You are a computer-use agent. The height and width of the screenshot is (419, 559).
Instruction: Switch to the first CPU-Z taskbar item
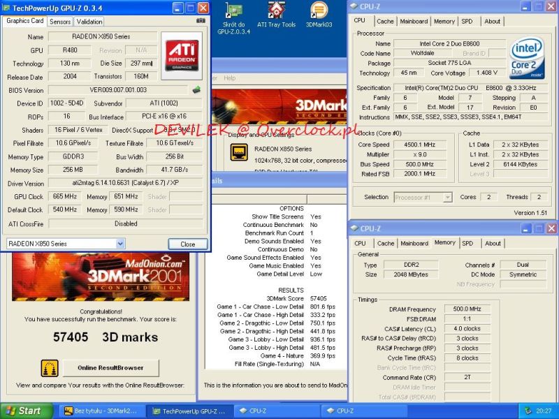pyautogui.click(x=277, y=411)
